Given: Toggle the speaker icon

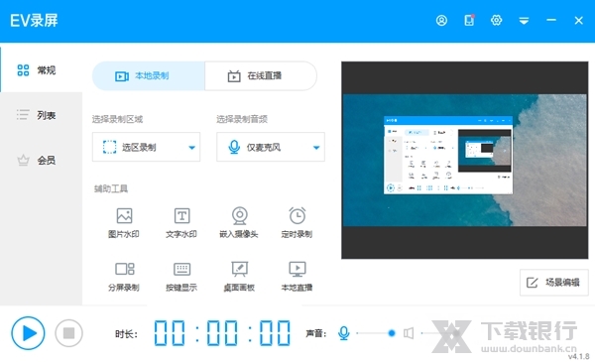Looking at the screenshot, I should [x=409, y=333].
